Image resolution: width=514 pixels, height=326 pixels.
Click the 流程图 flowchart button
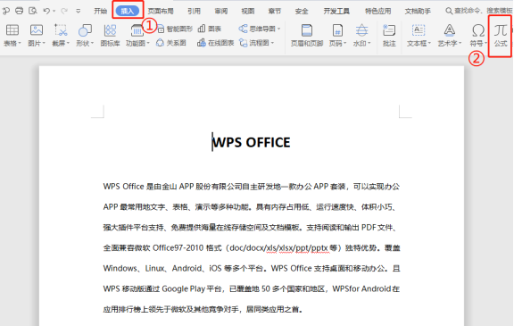(254, 43)
